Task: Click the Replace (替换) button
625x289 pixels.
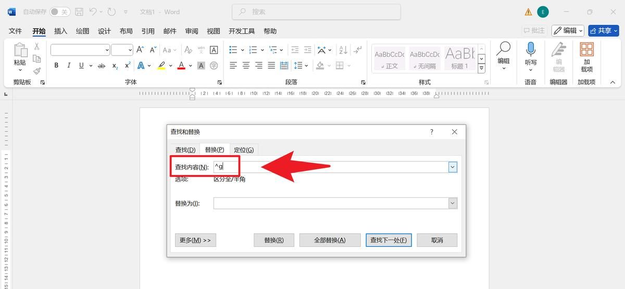Action: (x=274, y=240)
